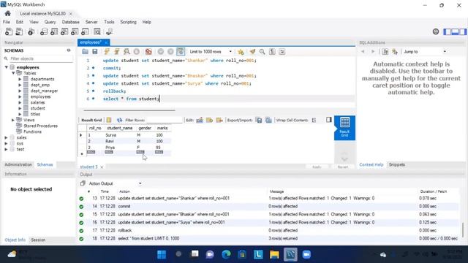Click the rollback transaction icon
This screenshot has width=468, height=263.
click(x=170, y=52)
